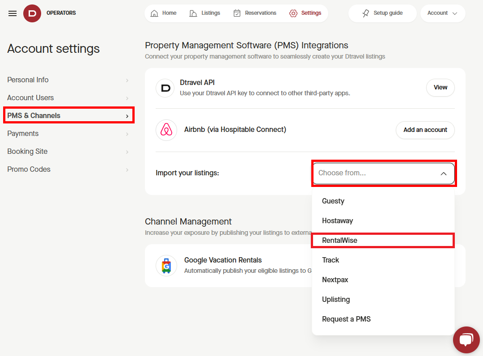Click the Google Vacation Rentals title
The width and height of the screenshot is (483, 356).
[x=223, y=260]
